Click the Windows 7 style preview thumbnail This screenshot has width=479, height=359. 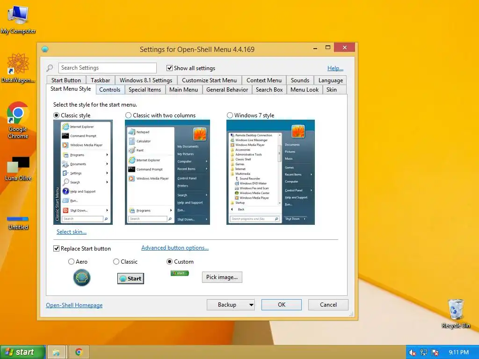point(270,172)
